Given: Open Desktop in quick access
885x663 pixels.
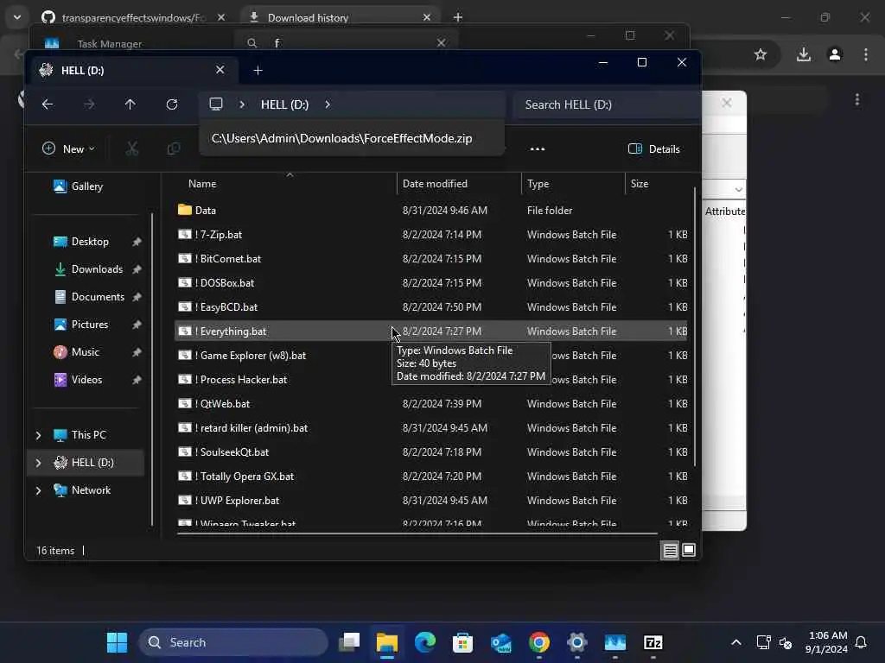Looking at the screenshot, I should pyautogui.click(x=80, y=242).
